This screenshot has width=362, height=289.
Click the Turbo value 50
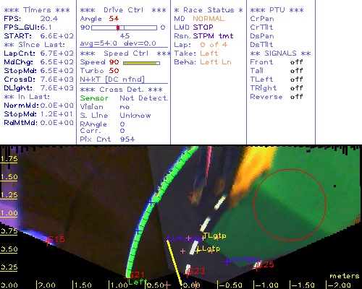click(x=114, y=71)
